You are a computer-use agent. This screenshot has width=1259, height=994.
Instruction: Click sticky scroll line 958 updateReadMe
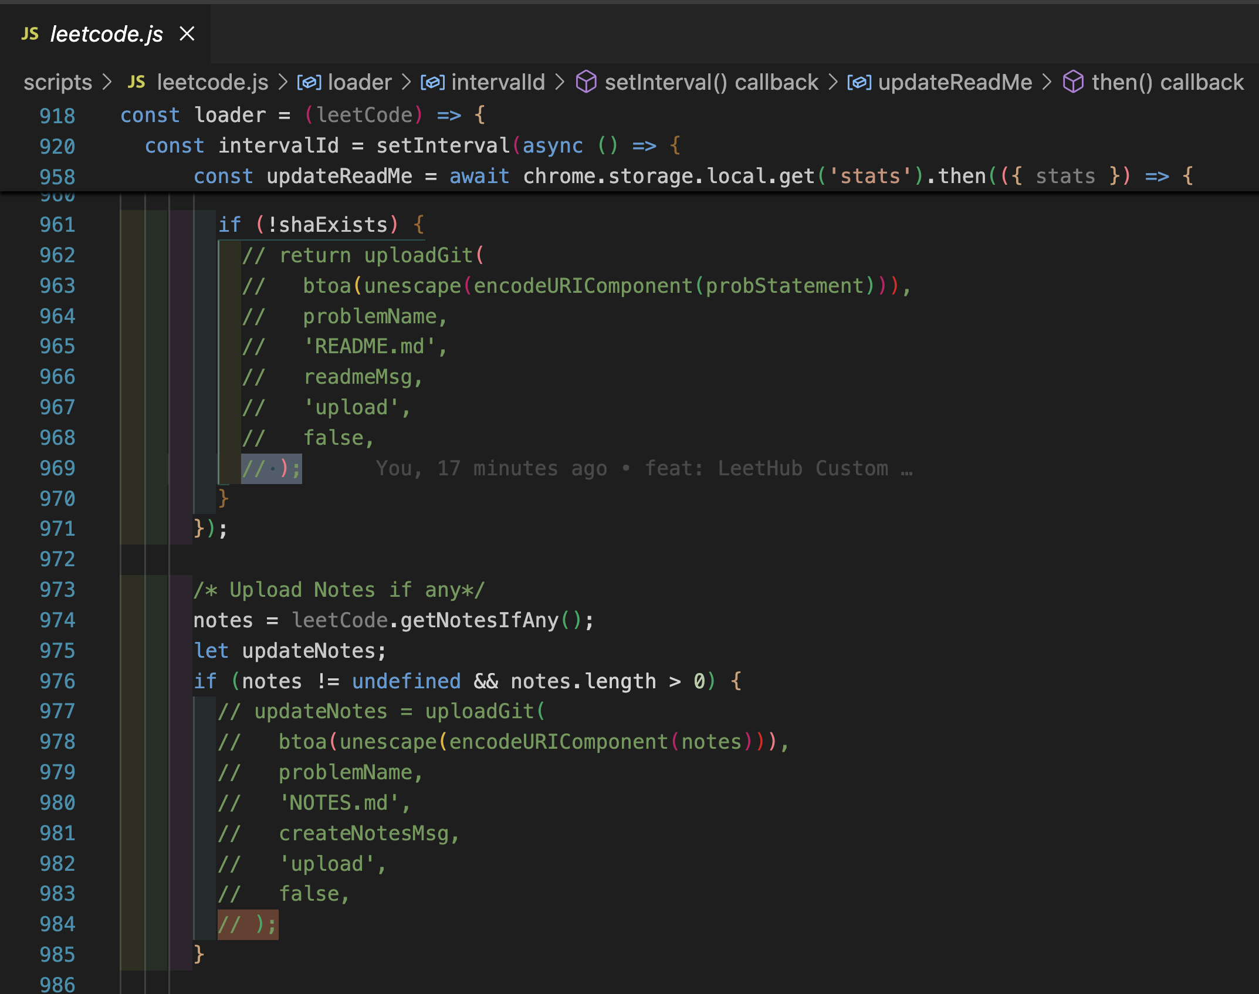(x=339, y=176)
